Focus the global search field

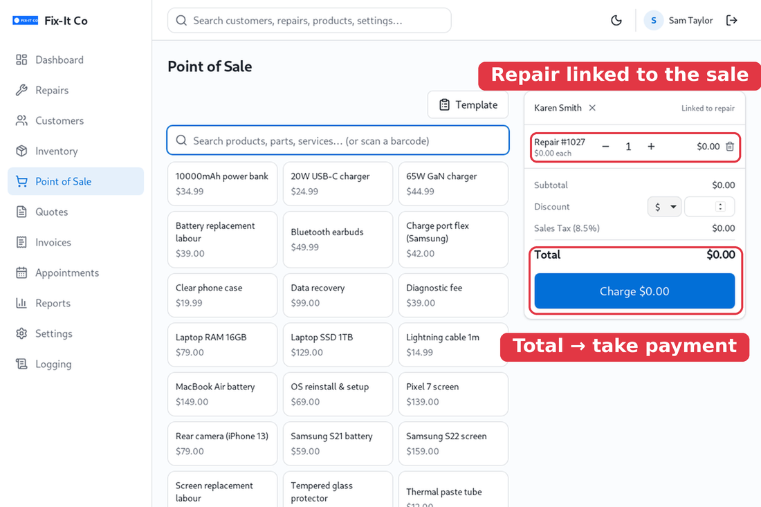point(309,20)
